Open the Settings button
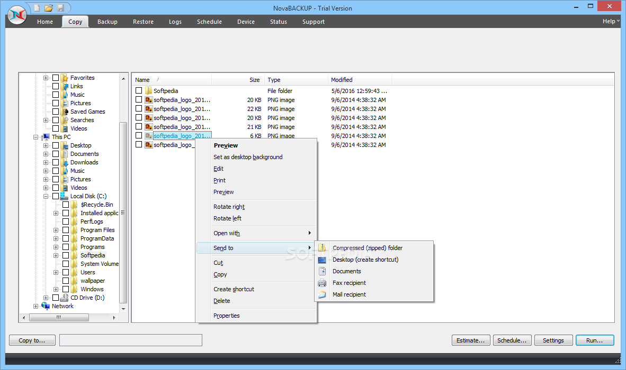 coord(553,340)
